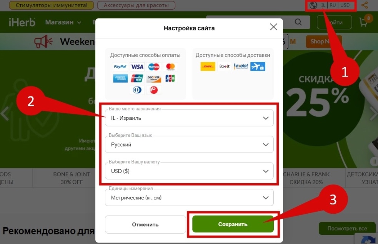Click the airplane shipping icon

coord(258,66)
